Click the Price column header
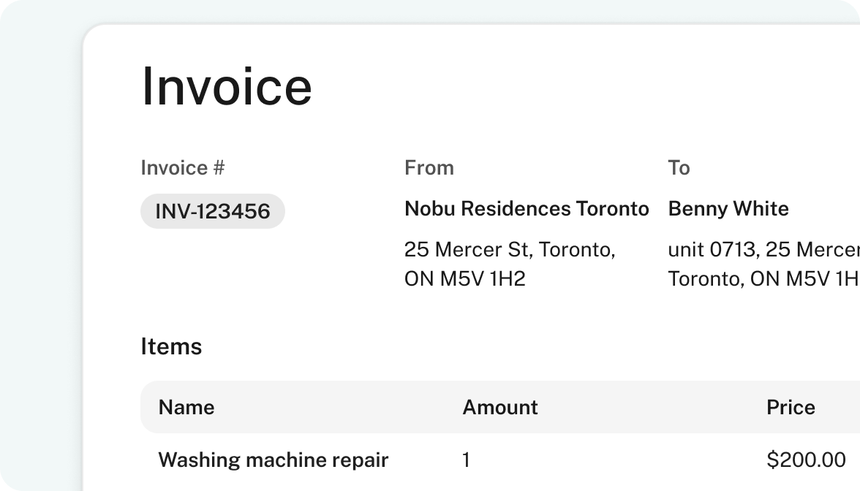 tap(791, 407)
